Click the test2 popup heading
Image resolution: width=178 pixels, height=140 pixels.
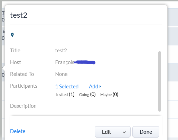[19, 15]
